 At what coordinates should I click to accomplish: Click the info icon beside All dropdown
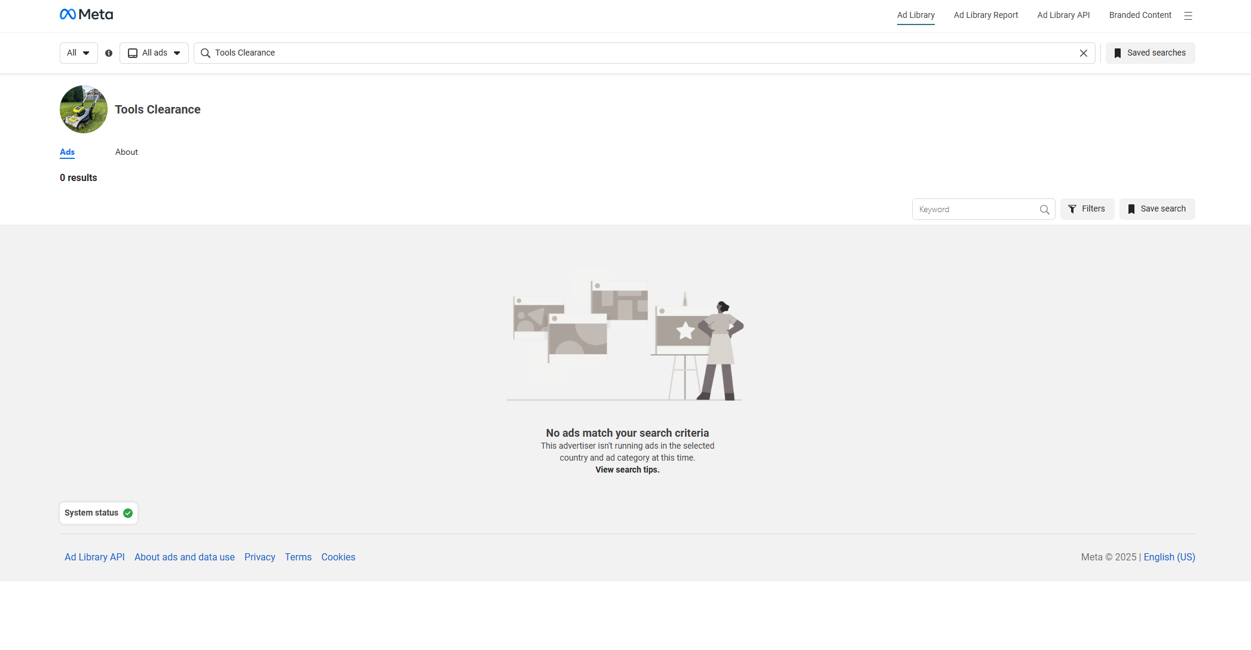109,53
